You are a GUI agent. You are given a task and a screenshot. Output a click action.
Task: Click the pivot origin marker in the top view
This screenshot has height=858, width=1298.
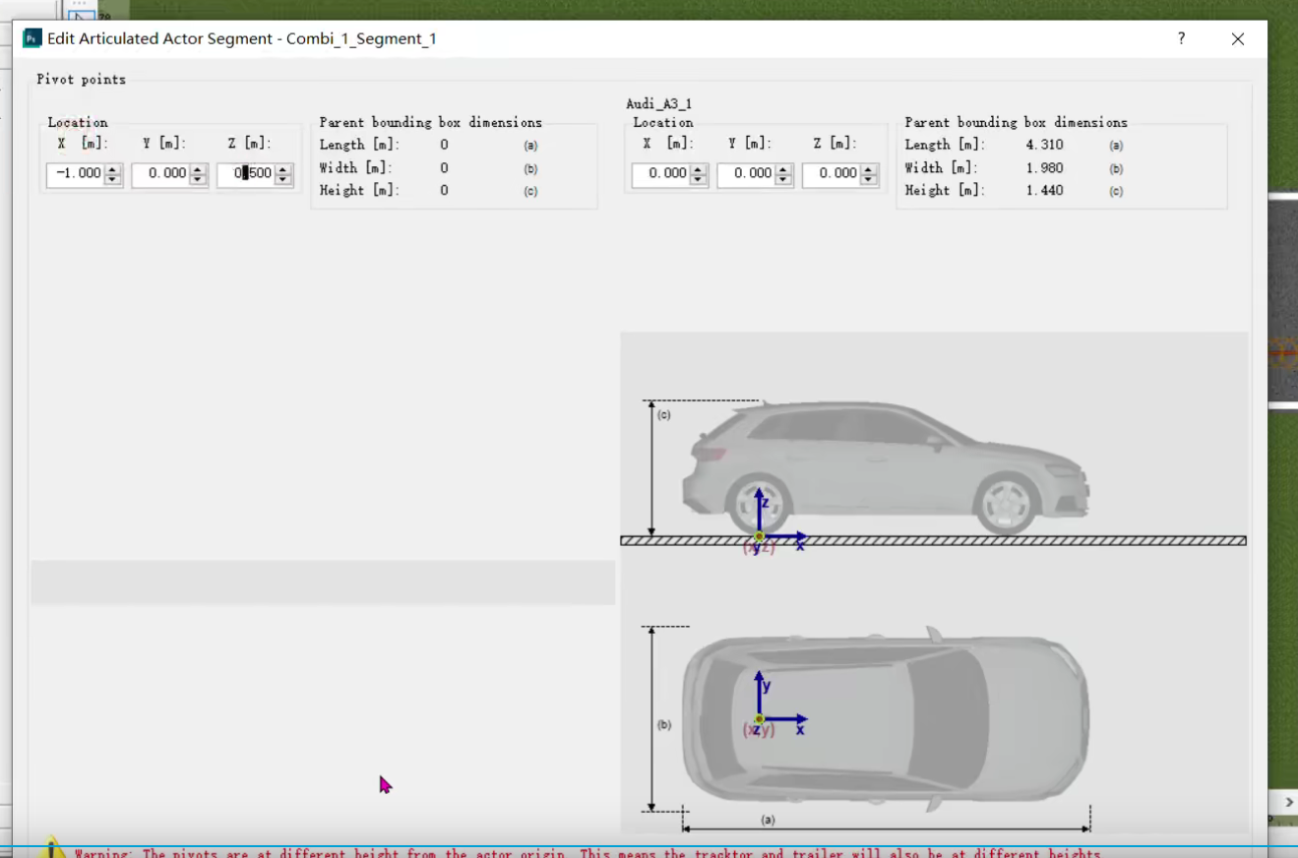[759, 719]
